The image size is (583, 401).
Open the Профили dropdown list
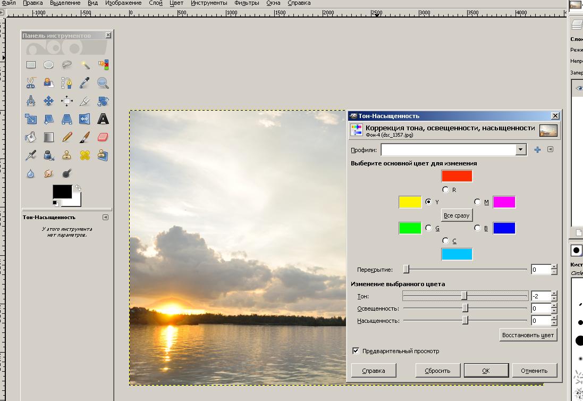(521, 150)
